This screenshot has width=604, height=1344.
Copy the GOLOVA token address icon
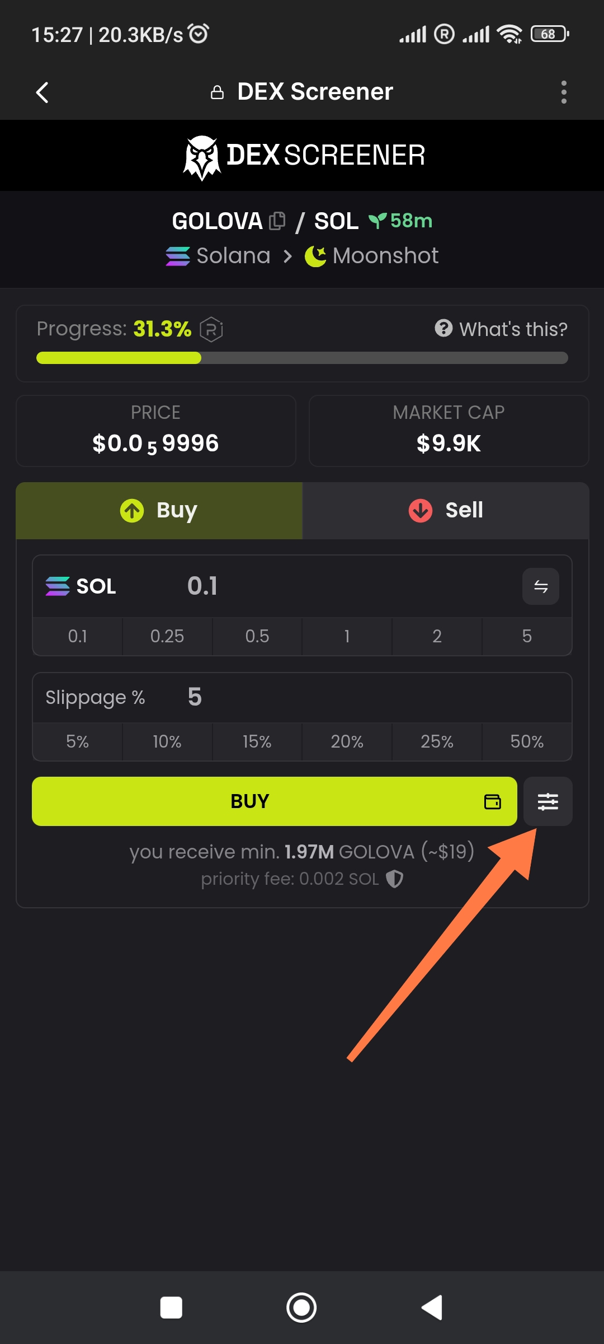(x=277, y=221)
